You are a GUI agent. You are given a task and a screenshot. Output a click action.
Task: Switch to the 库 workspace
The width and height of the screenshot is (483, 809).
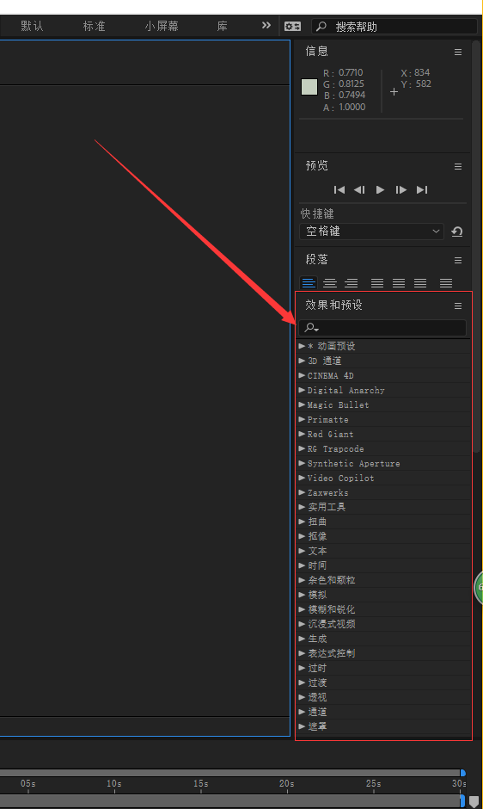tap(223, 26)
